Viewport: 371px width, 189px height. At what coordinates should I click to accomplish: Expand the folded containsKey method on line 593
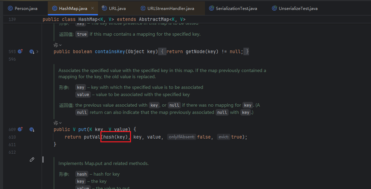(37, 51)
